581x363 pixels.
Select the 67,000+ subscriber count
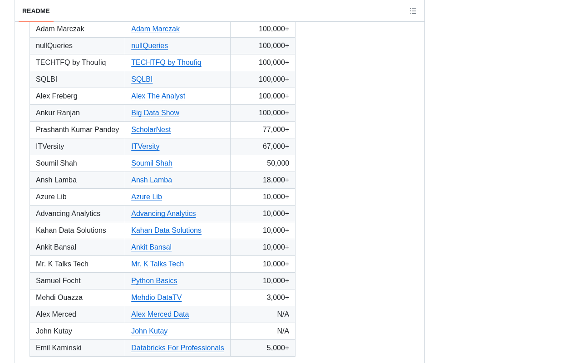pos(276,147)
